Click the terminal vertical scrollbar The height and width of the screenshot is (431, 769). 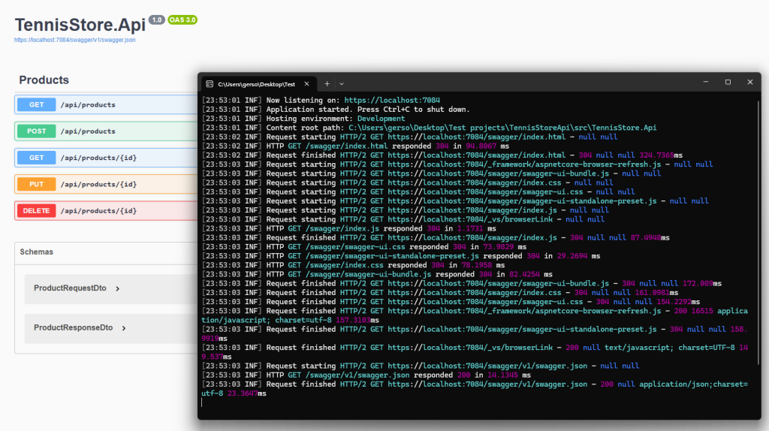(x=758, y=233)
